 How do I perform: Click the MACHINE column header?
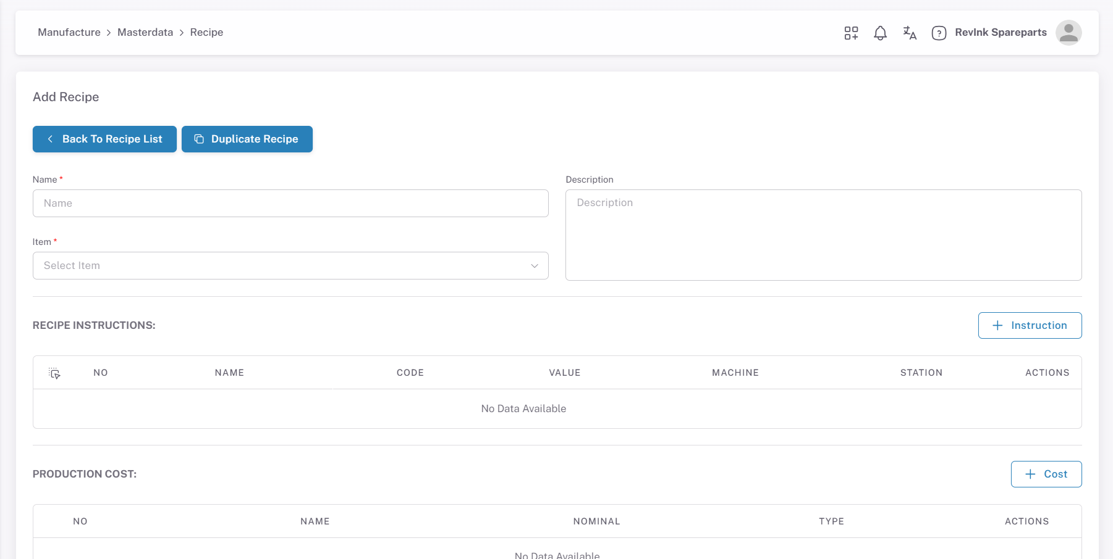[x=735, y=373]
